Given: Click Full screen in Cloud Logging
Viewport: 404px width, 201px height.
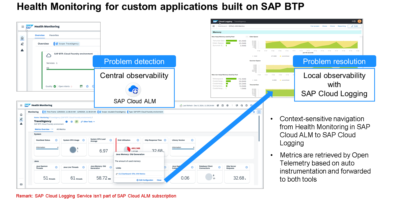Looking at the screenshot, I should point(315,26).
